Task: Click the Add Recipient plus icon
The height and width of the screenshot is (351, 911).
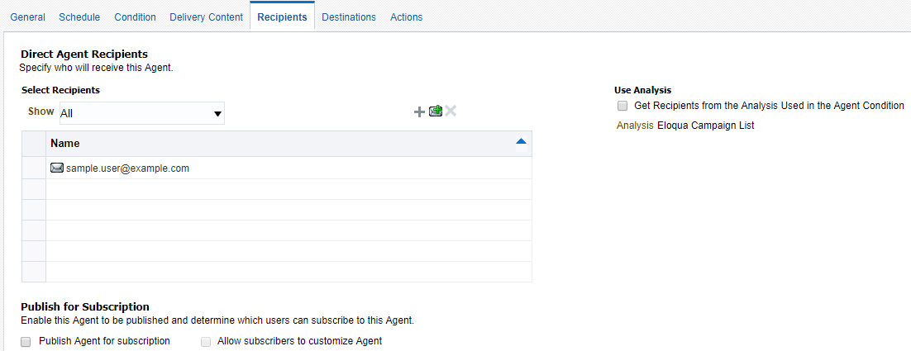Action: (419, 112)
